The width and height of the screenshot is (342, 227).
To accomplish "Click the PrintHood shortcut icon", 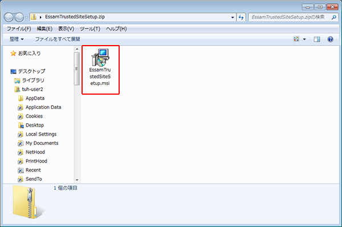I will (21, 161).
